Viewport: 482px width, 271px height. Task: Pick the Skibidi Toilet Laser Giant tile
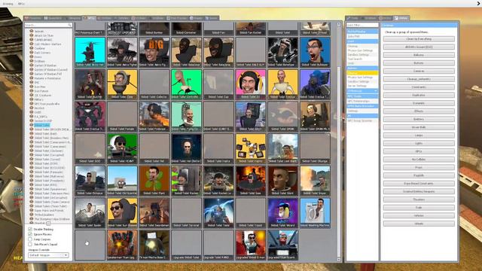pos(282,148)
